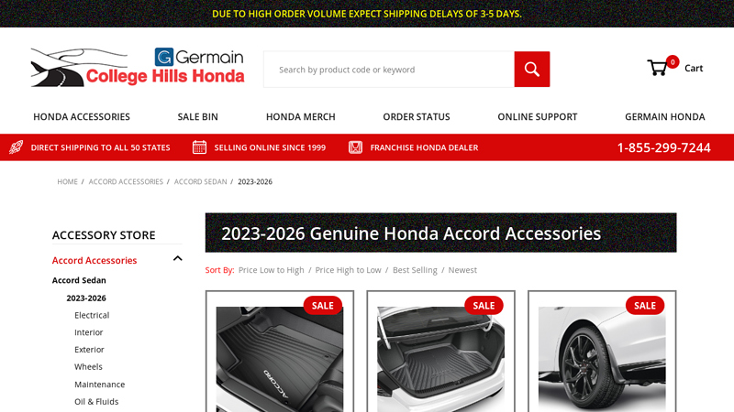Viewport: 734px width, 412px height.
Task: Go to Honda Merch section
Action: pos(301,117)
